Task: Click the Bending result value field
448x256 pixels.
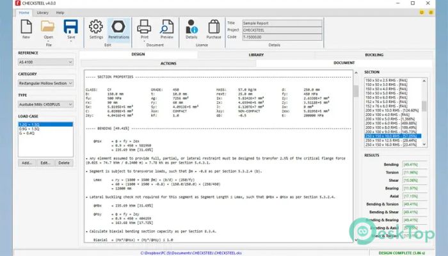Action: click(415, 164)
